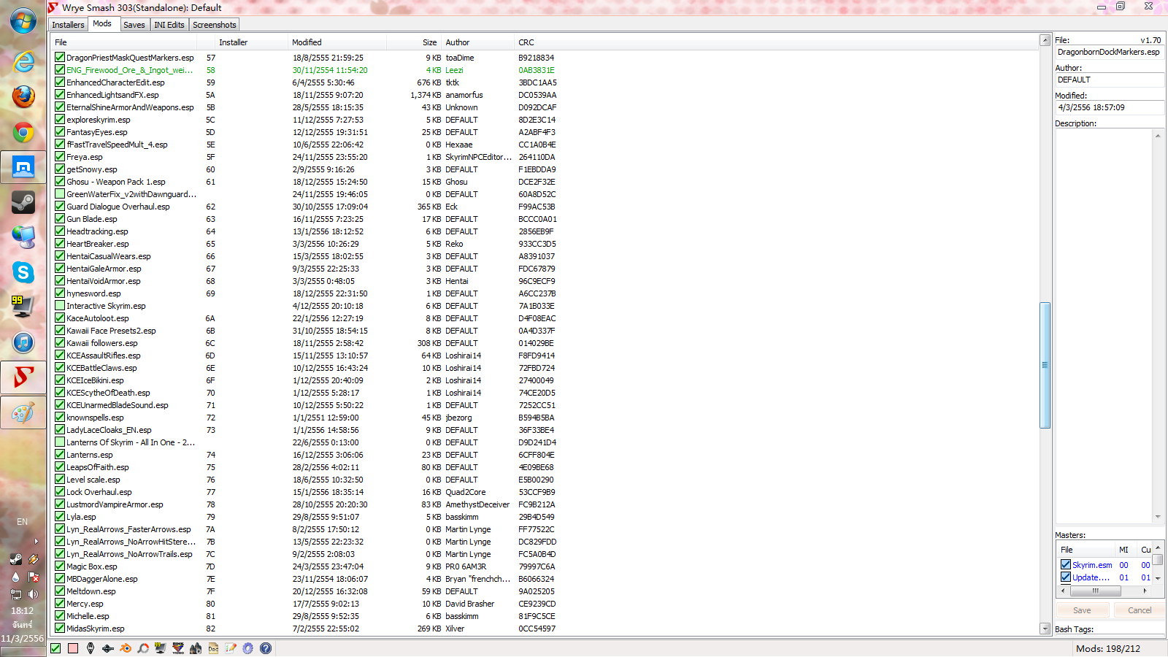This screenshot has width=1168, height=657.
Task: Switch to the Installers tab
Action: click(68, 25)
